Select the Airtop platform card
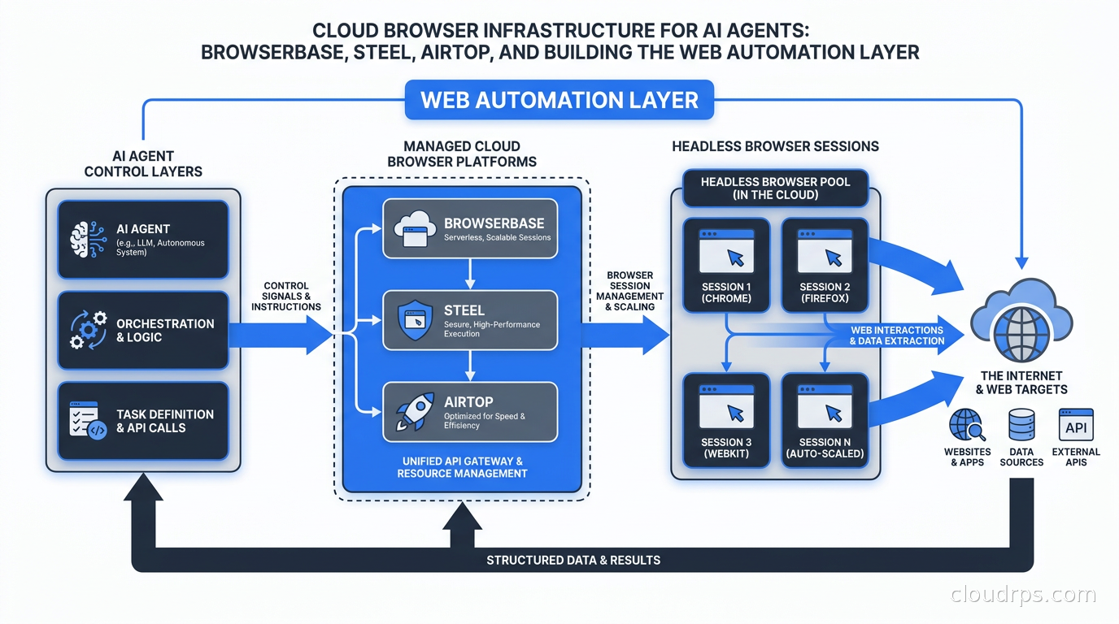This screenshot has height=624, width=1119. point(470,412)
